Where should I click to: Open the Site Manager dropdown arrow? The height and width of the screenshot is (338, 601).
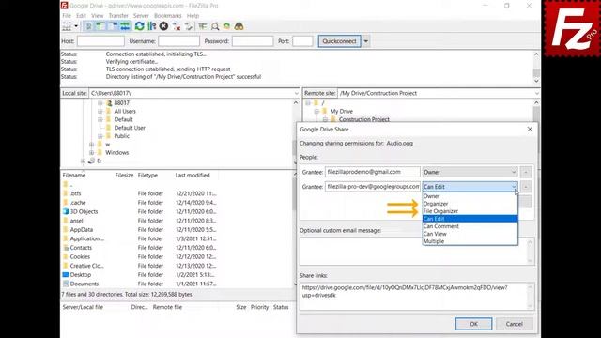(x=76, y=26)
